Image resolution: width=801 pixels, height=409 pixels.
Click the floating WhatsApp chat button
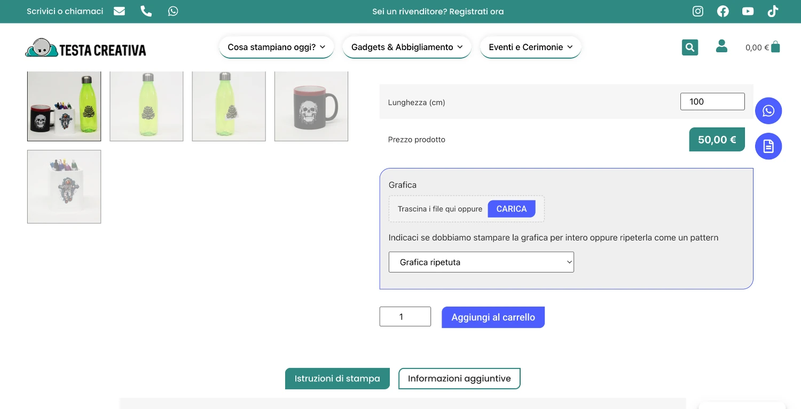click(768, 111)
